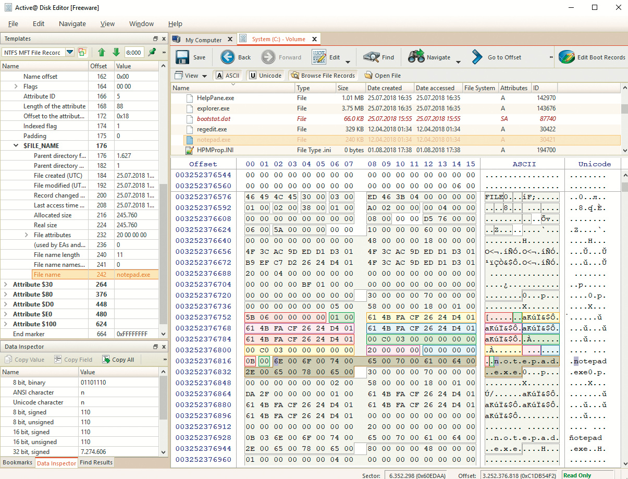Toggle the Unicode column view
628x479 pixels.
click(x=265, y=76)
